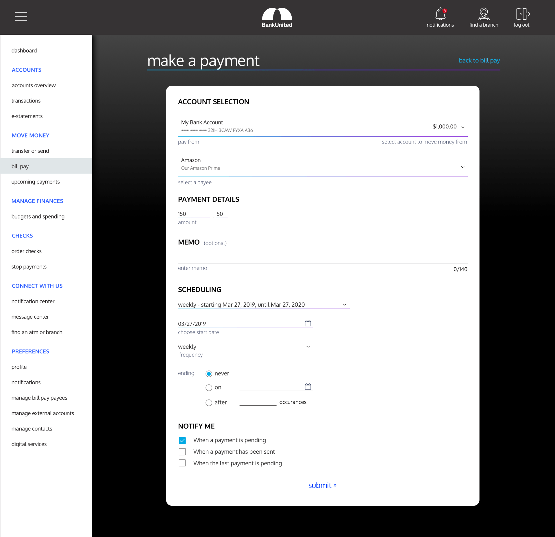The height and width of the screenshot is (537, 555).
Task: Click back to bill pay link
Action: (479, 60)
